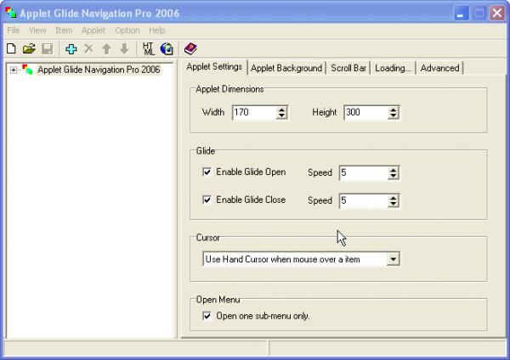Viewport: 510px width, 360px height.
Task: Move the item down with the down arrow icon
Action: pyautogui.click(x=124, y=49)
